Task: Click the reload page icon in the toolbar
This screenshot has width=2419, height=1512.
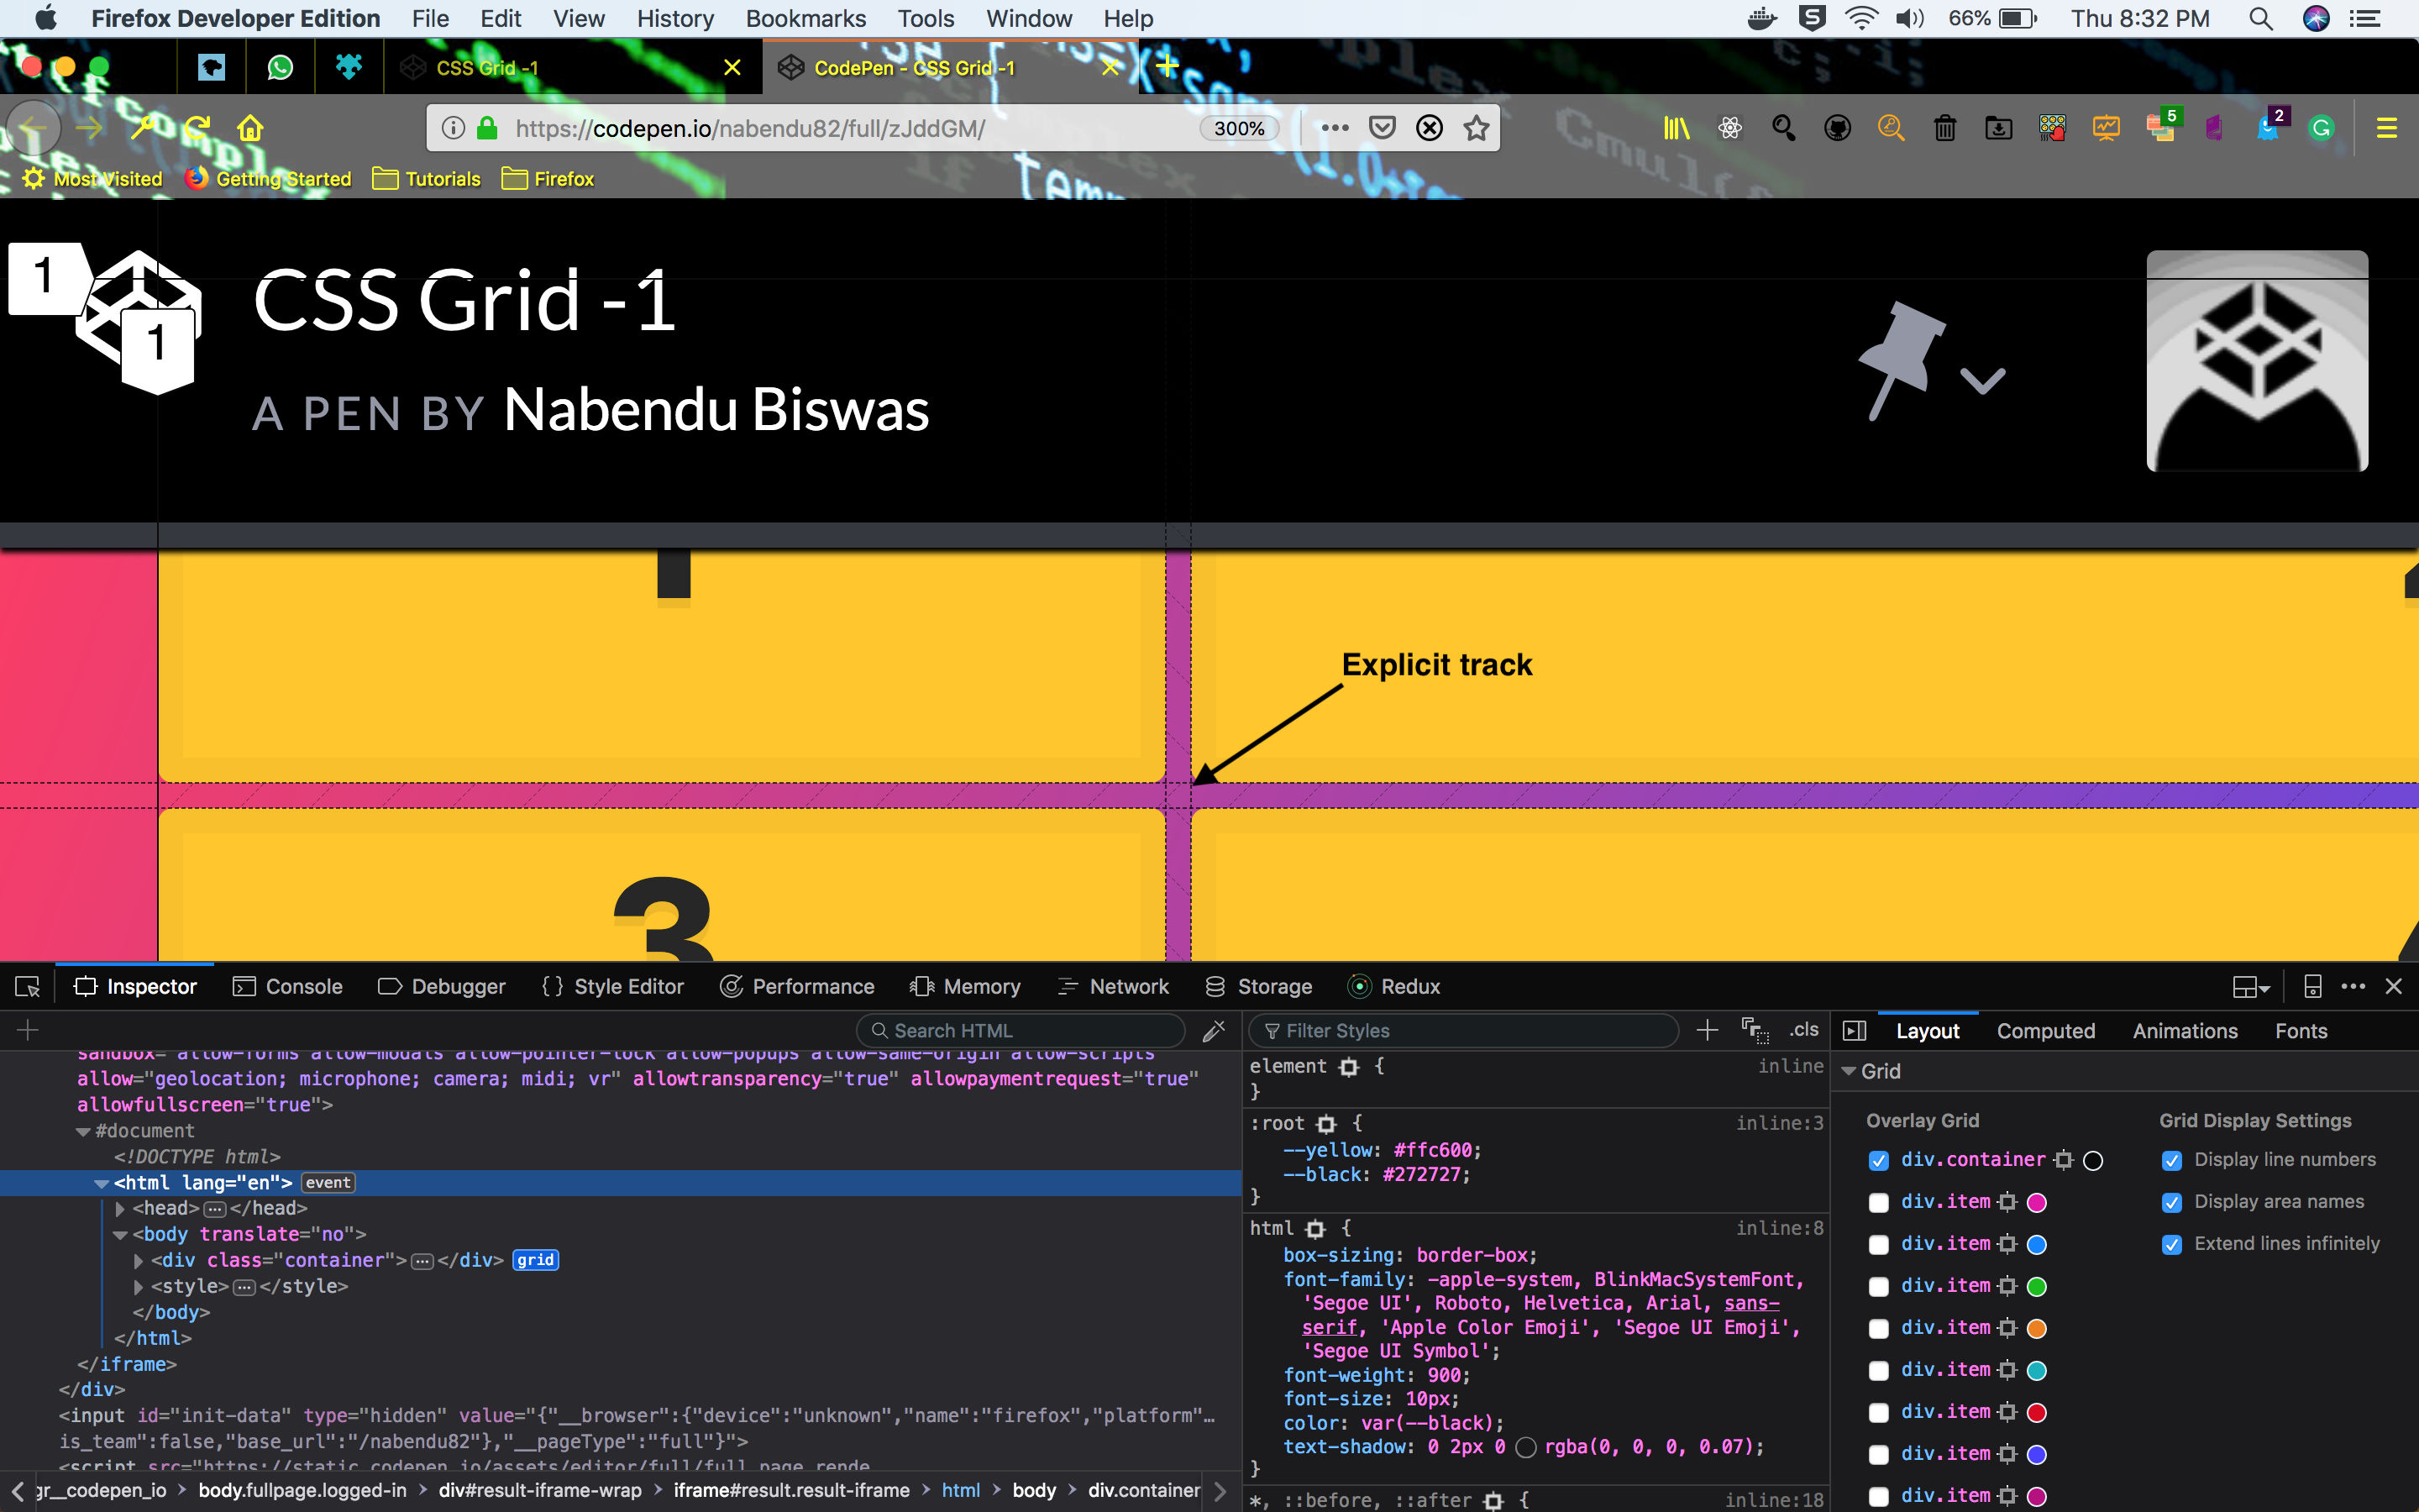Action: [197, 128]
